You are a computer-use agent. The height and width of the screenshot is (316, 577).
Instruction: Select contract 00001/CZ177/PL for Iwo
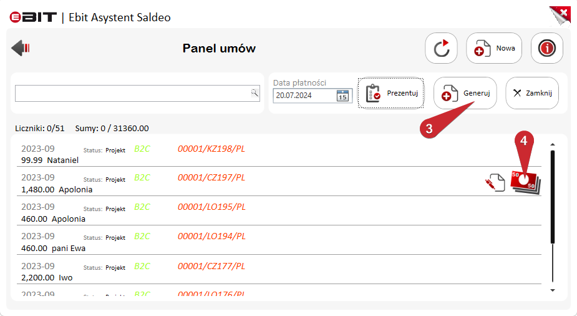279,272
